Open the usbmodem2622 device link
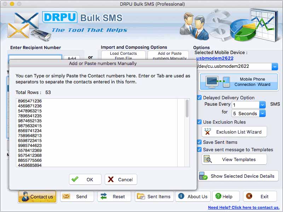 tap(211, 58)
